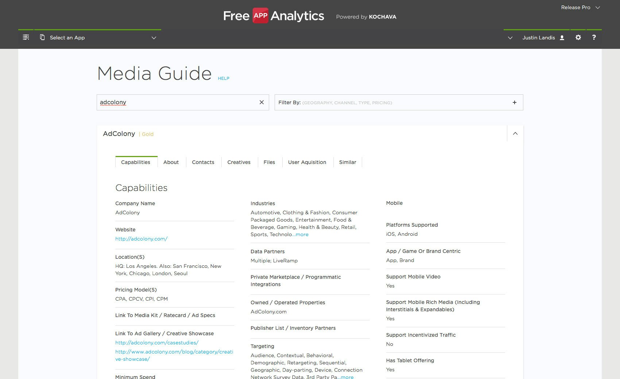Screen dimensions: 620x379
Task: Open the media guide list icon
Action: pyautogui.click(x=26, y=37)
